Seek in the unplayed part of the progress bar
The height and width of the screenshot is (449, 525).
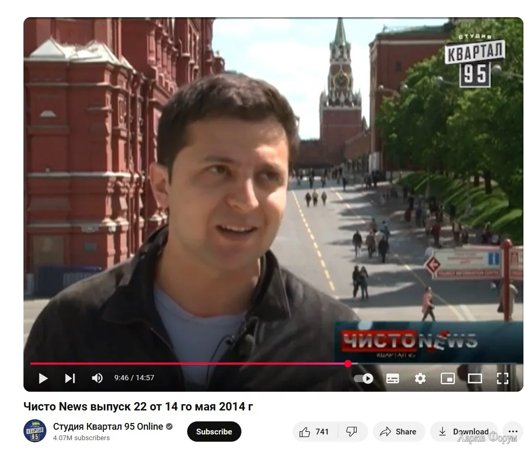[435, 364]
